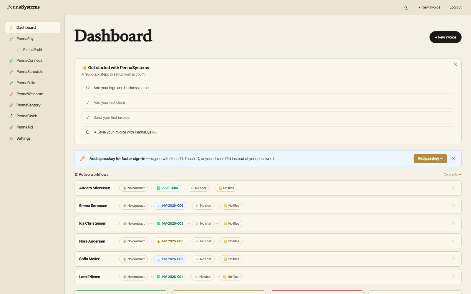Open invoice 2026-0041 for Anders Mikkelsen
Screen dimensions: 471x294
click(x=167, y=188)
